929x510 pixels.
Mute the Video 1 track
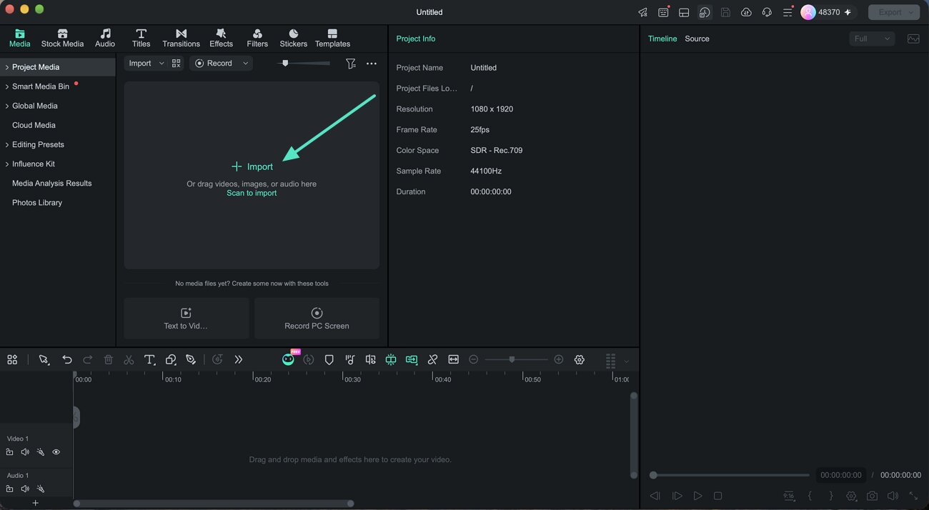pos(25,452)
